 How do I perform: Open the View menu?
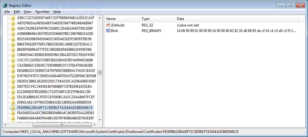click(28, 12)
